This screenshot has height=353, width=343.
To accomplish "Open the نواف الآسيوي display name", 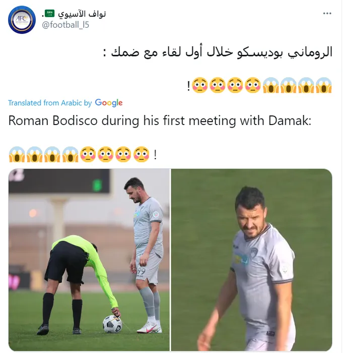I will tap(82, 14).
